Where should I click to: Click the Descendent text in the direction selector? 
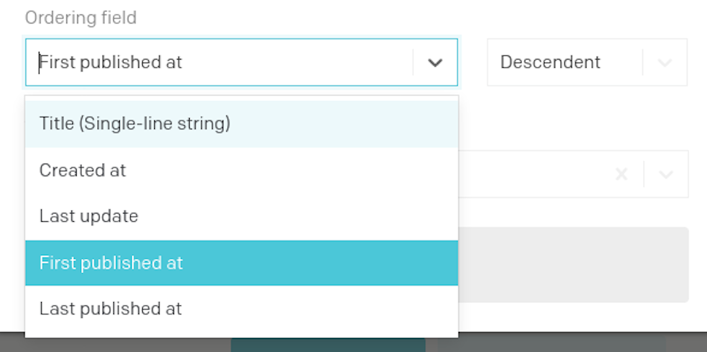550,63
